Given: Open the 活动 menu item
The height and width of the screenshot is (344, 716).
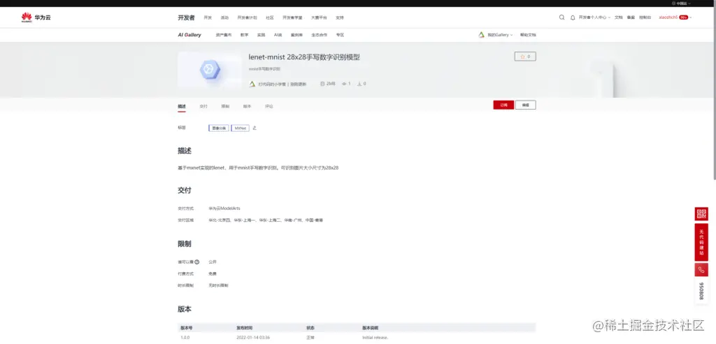Looking at the screenshot, I should click(224, 17).
